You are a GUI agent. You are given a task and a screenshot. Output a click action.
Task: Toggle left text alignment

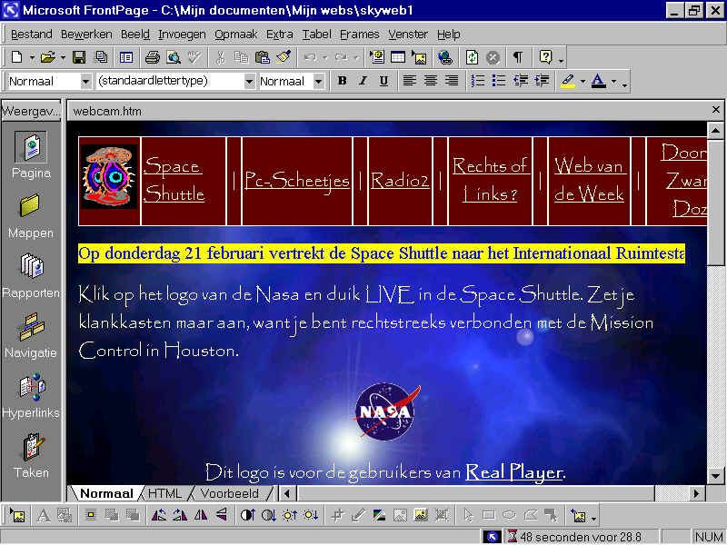coord(409,81)
